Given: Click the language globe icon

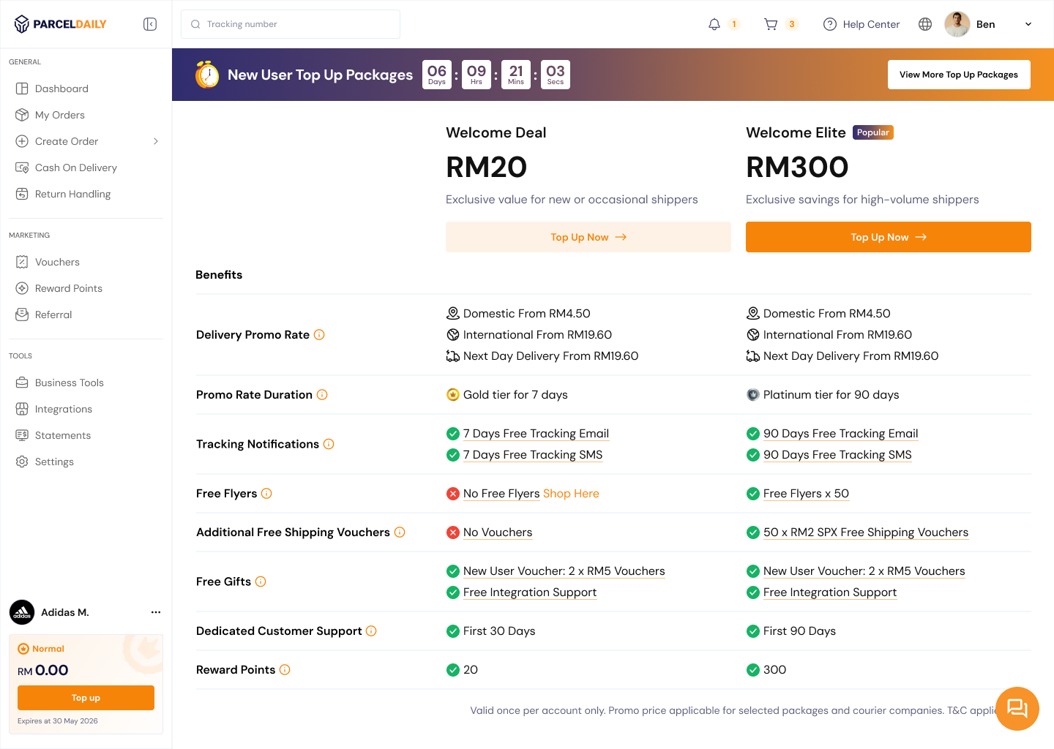Looking at the screenshot, I should pyautogui.click(x=925, y=24).
